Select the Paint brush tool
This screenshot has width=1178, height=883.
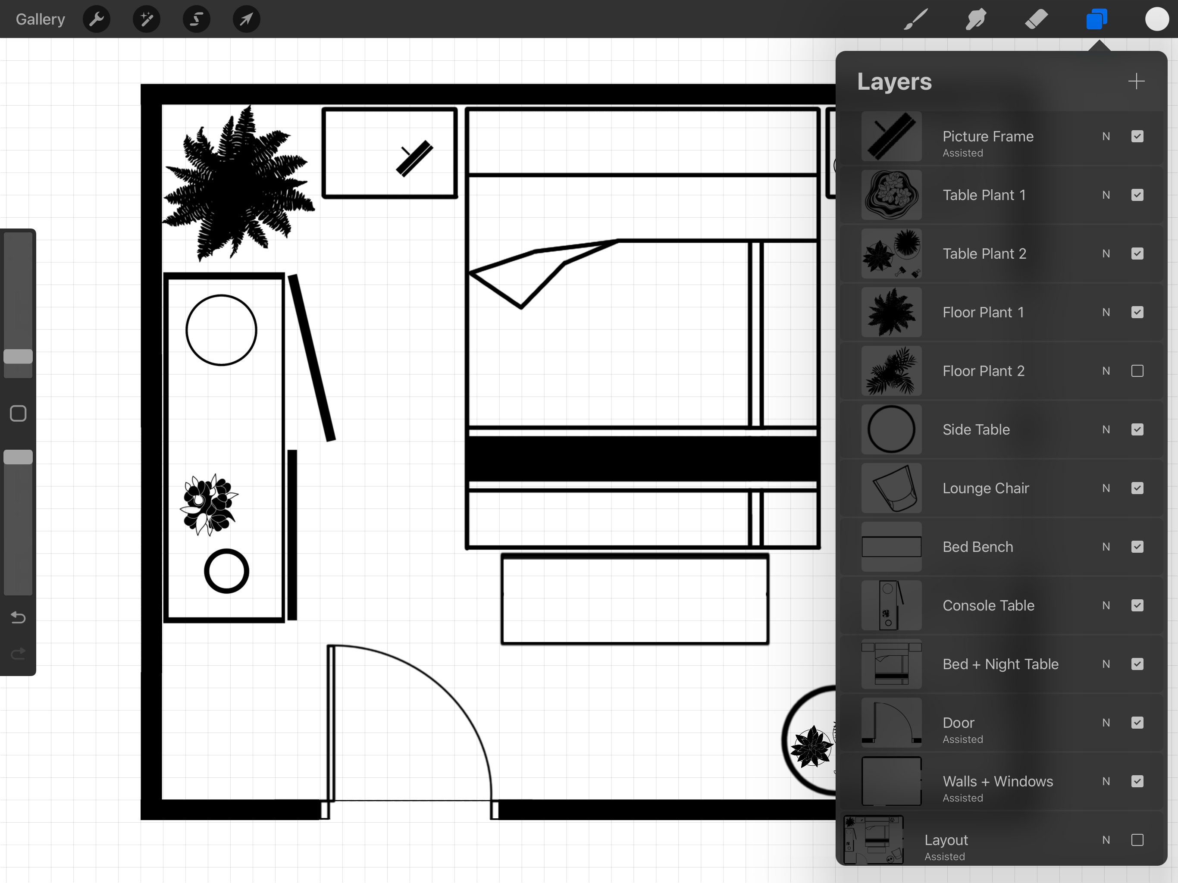click(915, 19)
